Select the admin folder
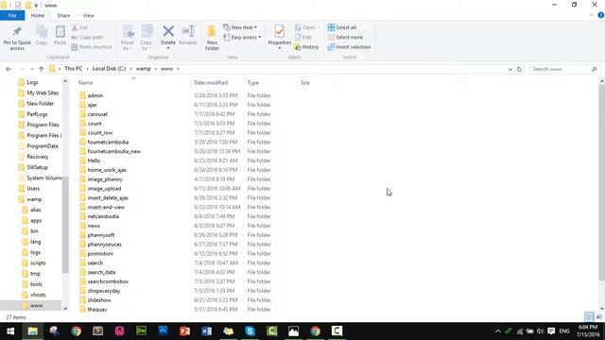The image size is (605, 340). pyautogui.click(x=95, y=95)
